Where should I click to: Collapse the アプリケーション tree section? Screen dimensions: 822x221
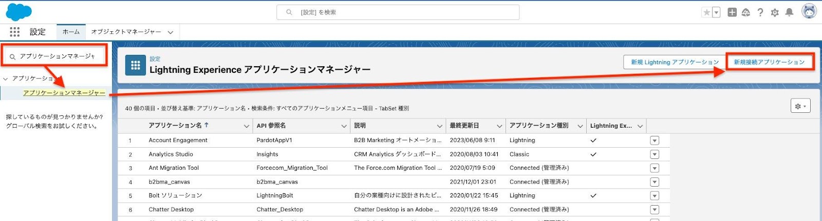point(6,78)
